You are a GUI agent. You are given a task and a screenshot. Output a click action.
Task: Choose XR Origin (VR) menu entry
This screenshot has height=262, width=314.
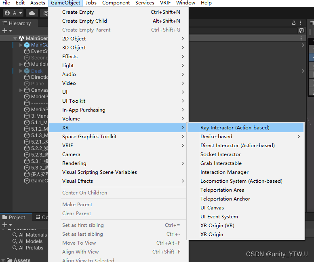pos(217,226)
